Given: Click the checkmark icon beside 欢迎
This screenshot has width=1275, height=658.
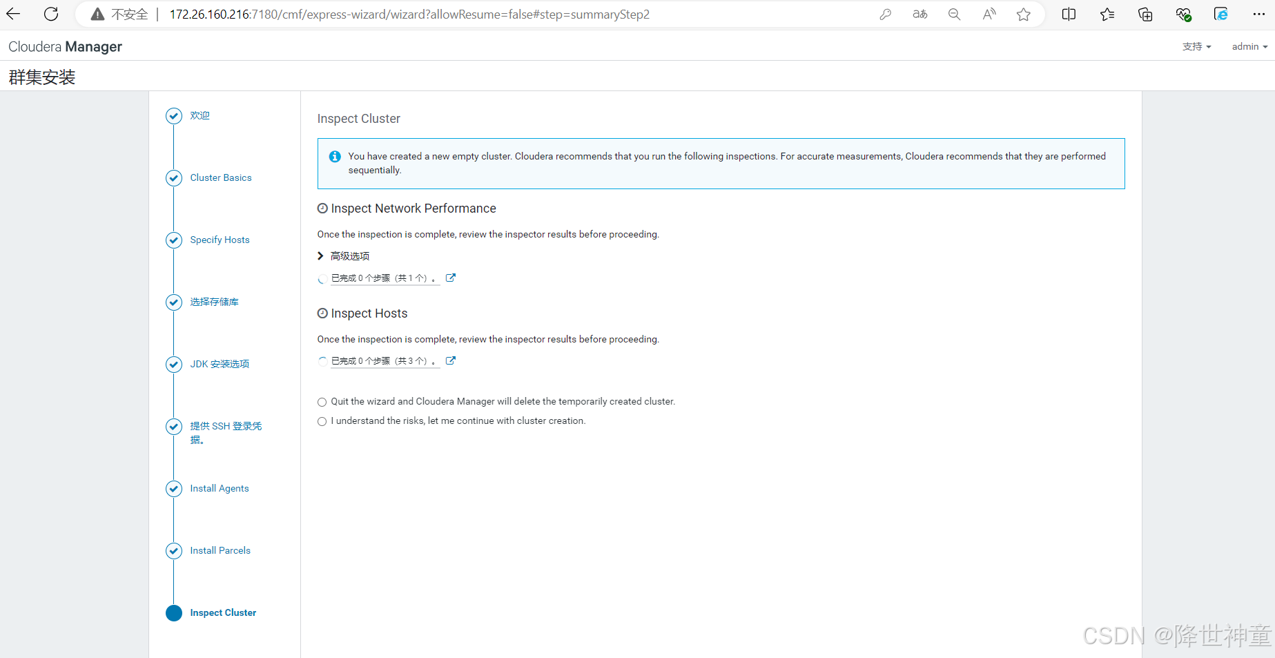Looking at the screenshot, I should 174,116.
